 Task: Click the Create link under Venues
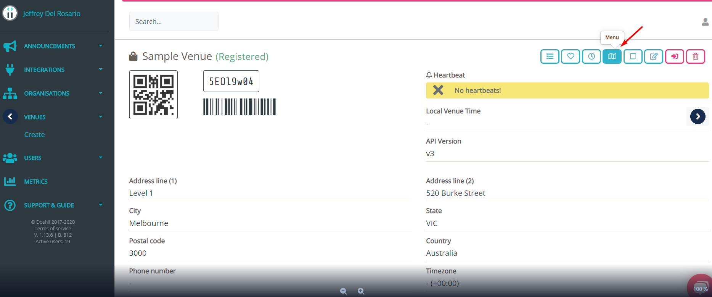pos(34,135)
